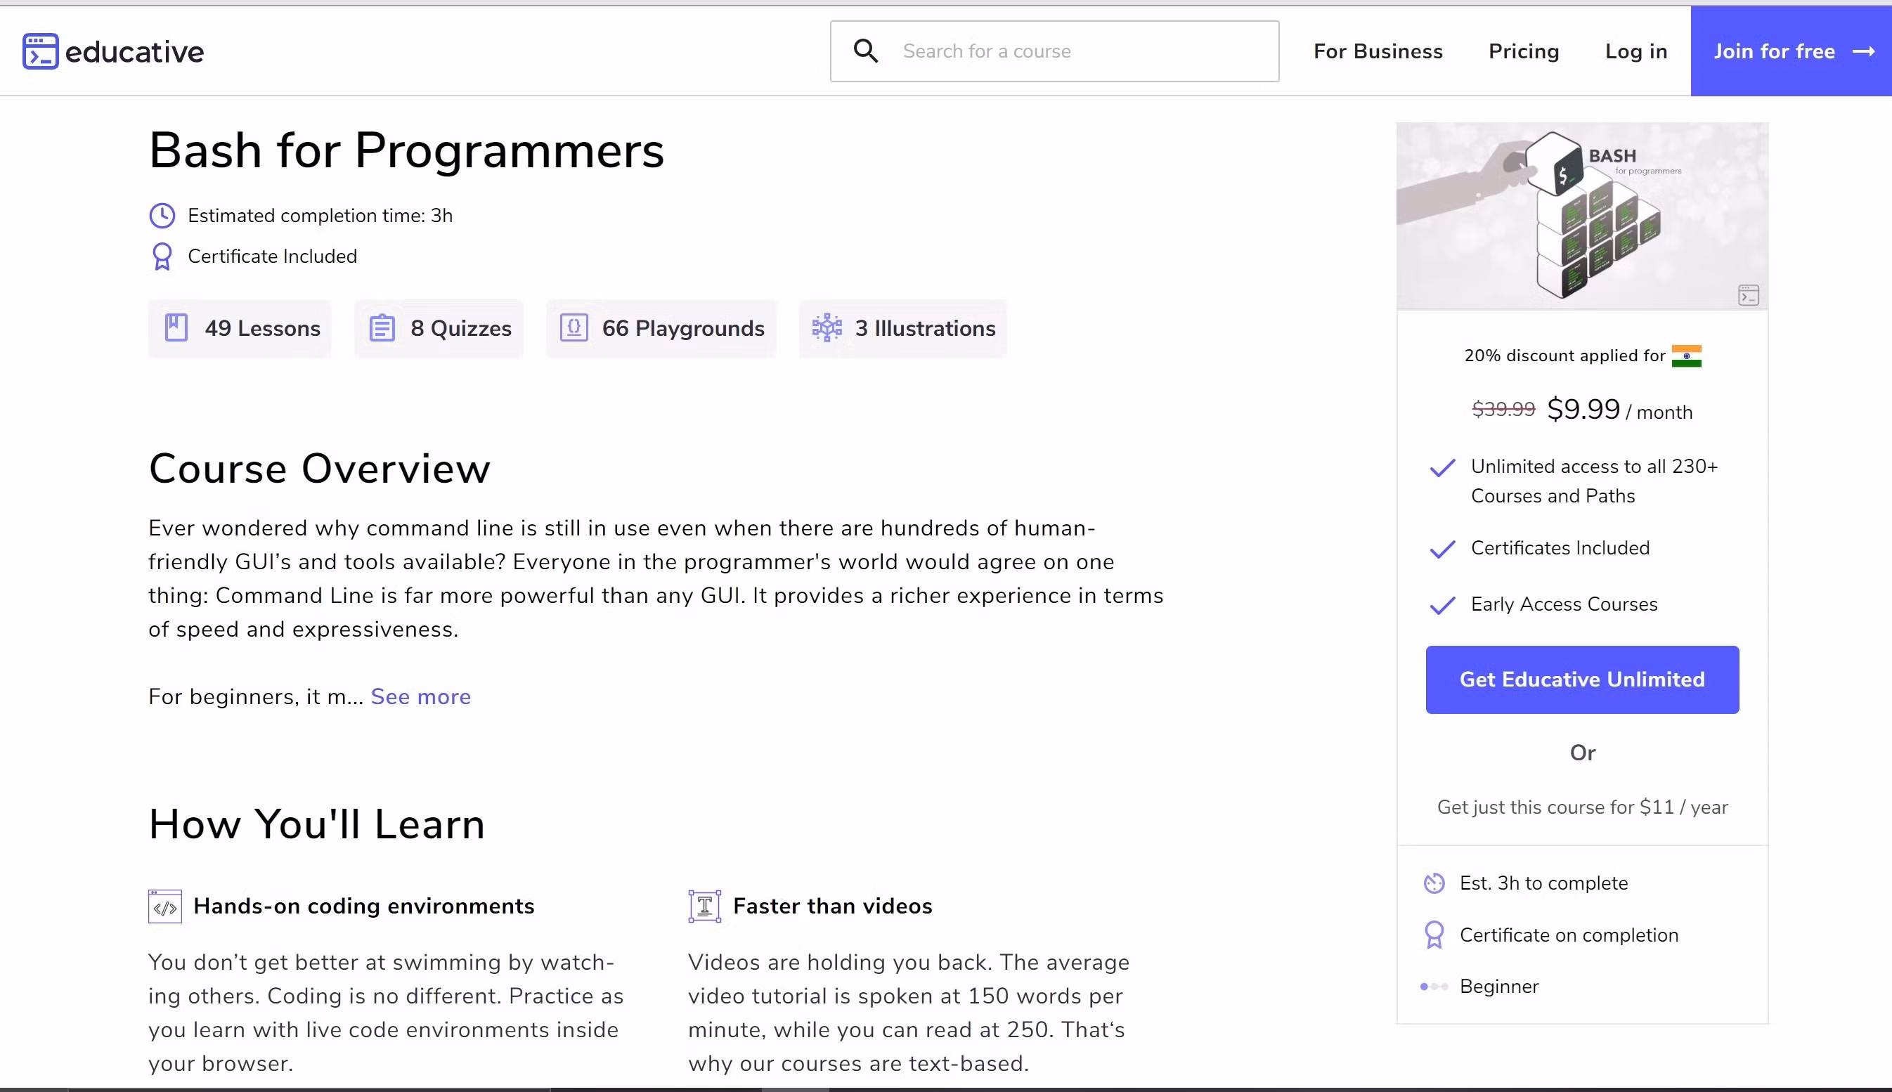This screenshot has height=1092, width=1892.
Task: Click the struck-through $39.99 price
Action: (1503, 409)
